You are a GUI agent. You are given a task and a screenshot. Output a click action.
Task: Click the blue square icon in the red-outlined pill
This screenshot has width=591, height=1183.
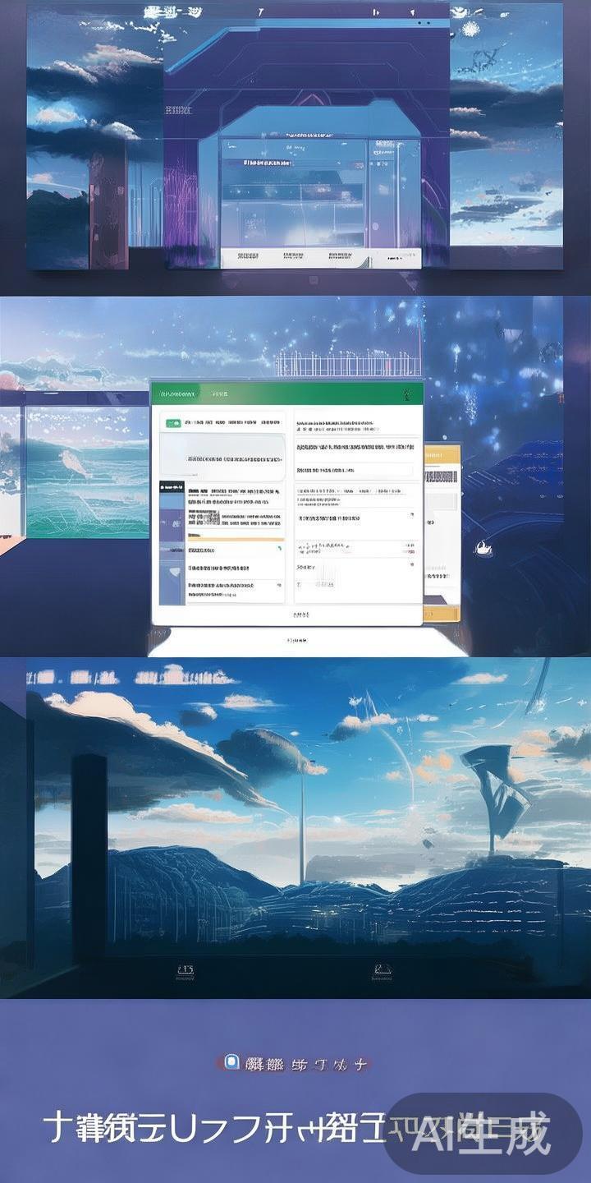[231, 1062]
